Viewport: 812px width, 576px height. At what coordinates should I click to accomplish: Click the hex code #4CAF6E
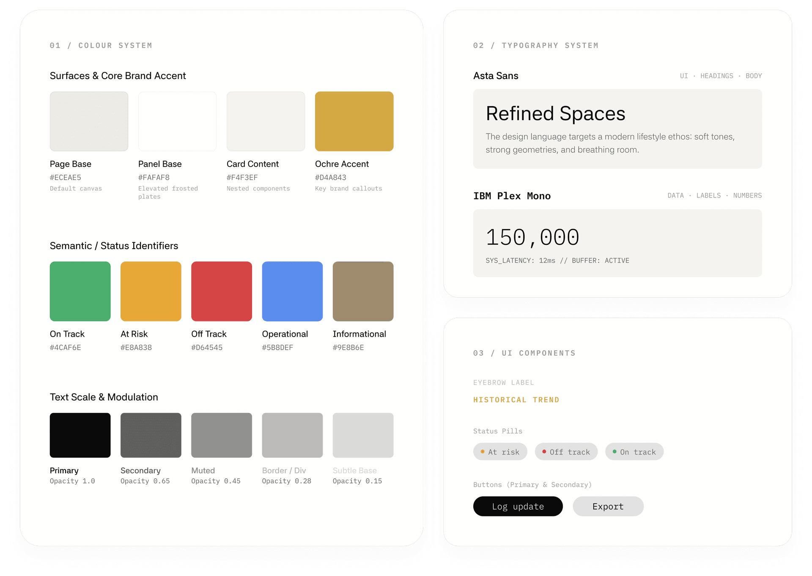[x=66, y=348]
